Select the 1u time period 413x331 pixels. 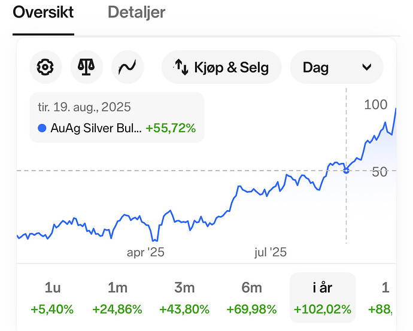[53, 297]
